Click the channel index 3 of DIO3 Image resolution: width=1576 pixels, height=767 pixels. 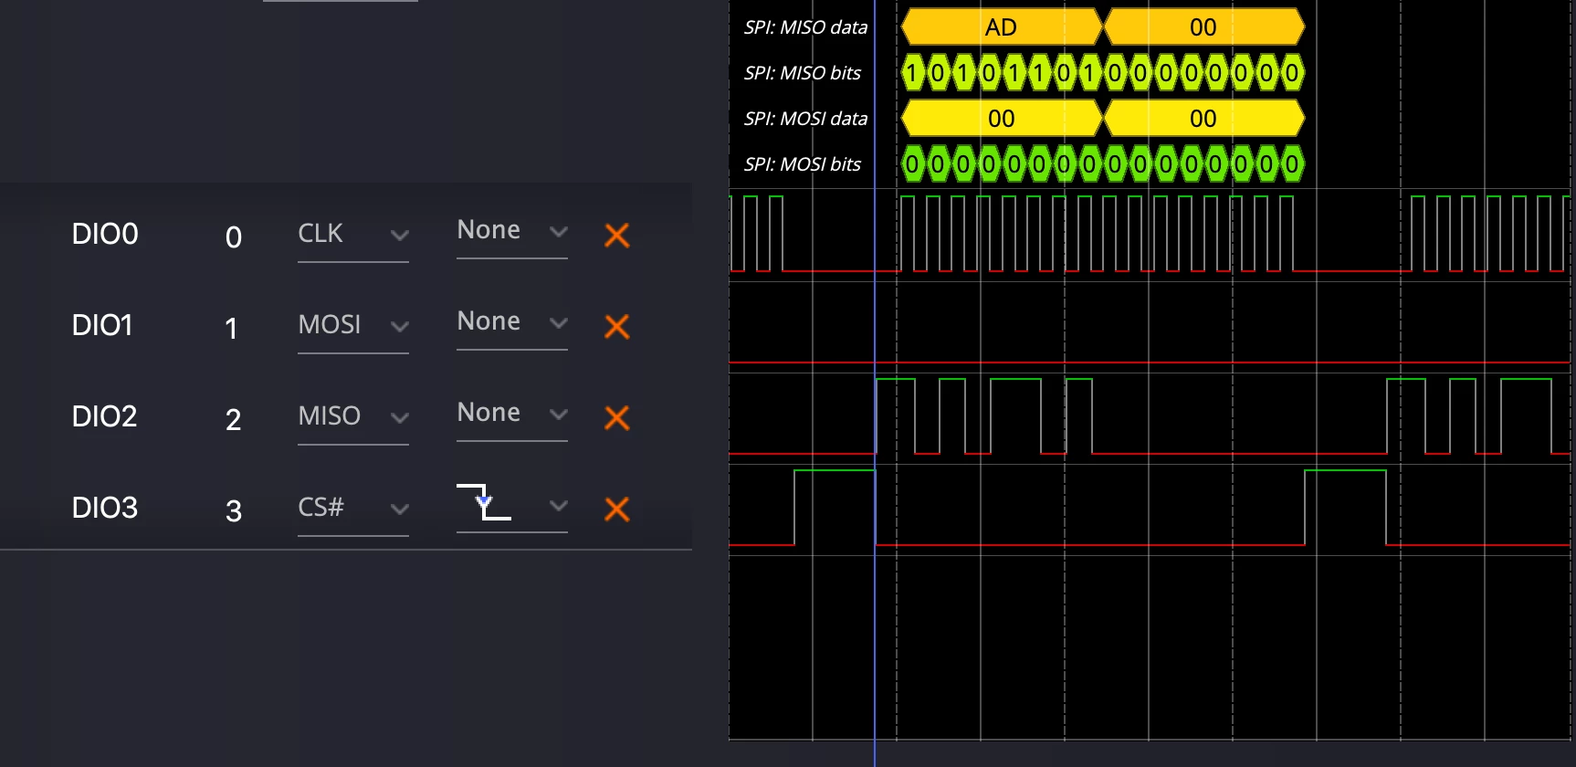pyautogui.click(x=234, y=511)
